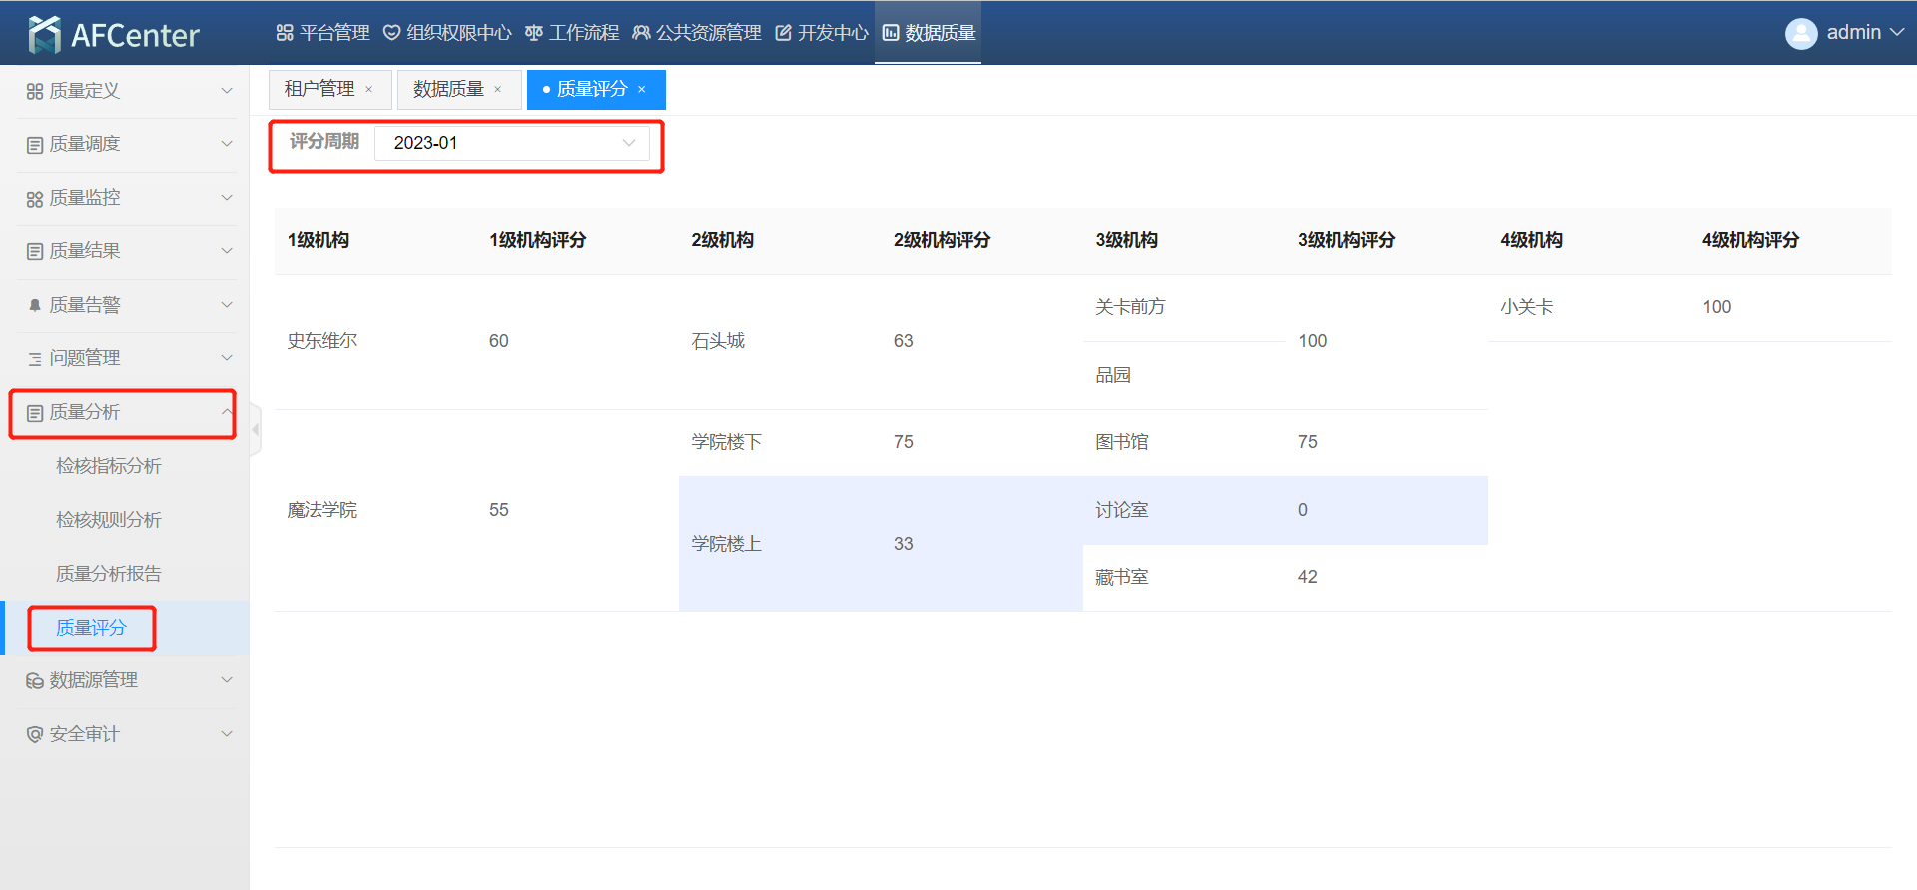The image size is (1917, 890).
Task: Select 检核规则分析 submenu item
Action: pos(109,520)
